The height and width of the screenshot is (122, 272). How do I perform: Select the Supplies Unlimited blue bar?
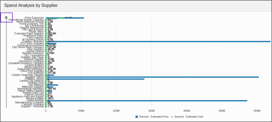tap(158, 42)
